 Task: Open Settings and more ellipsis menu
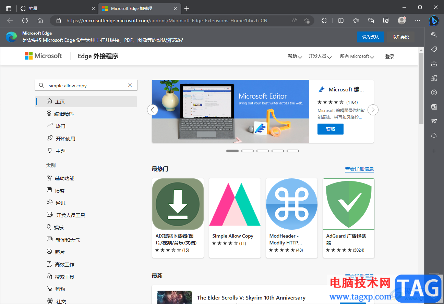click(418, 21)
